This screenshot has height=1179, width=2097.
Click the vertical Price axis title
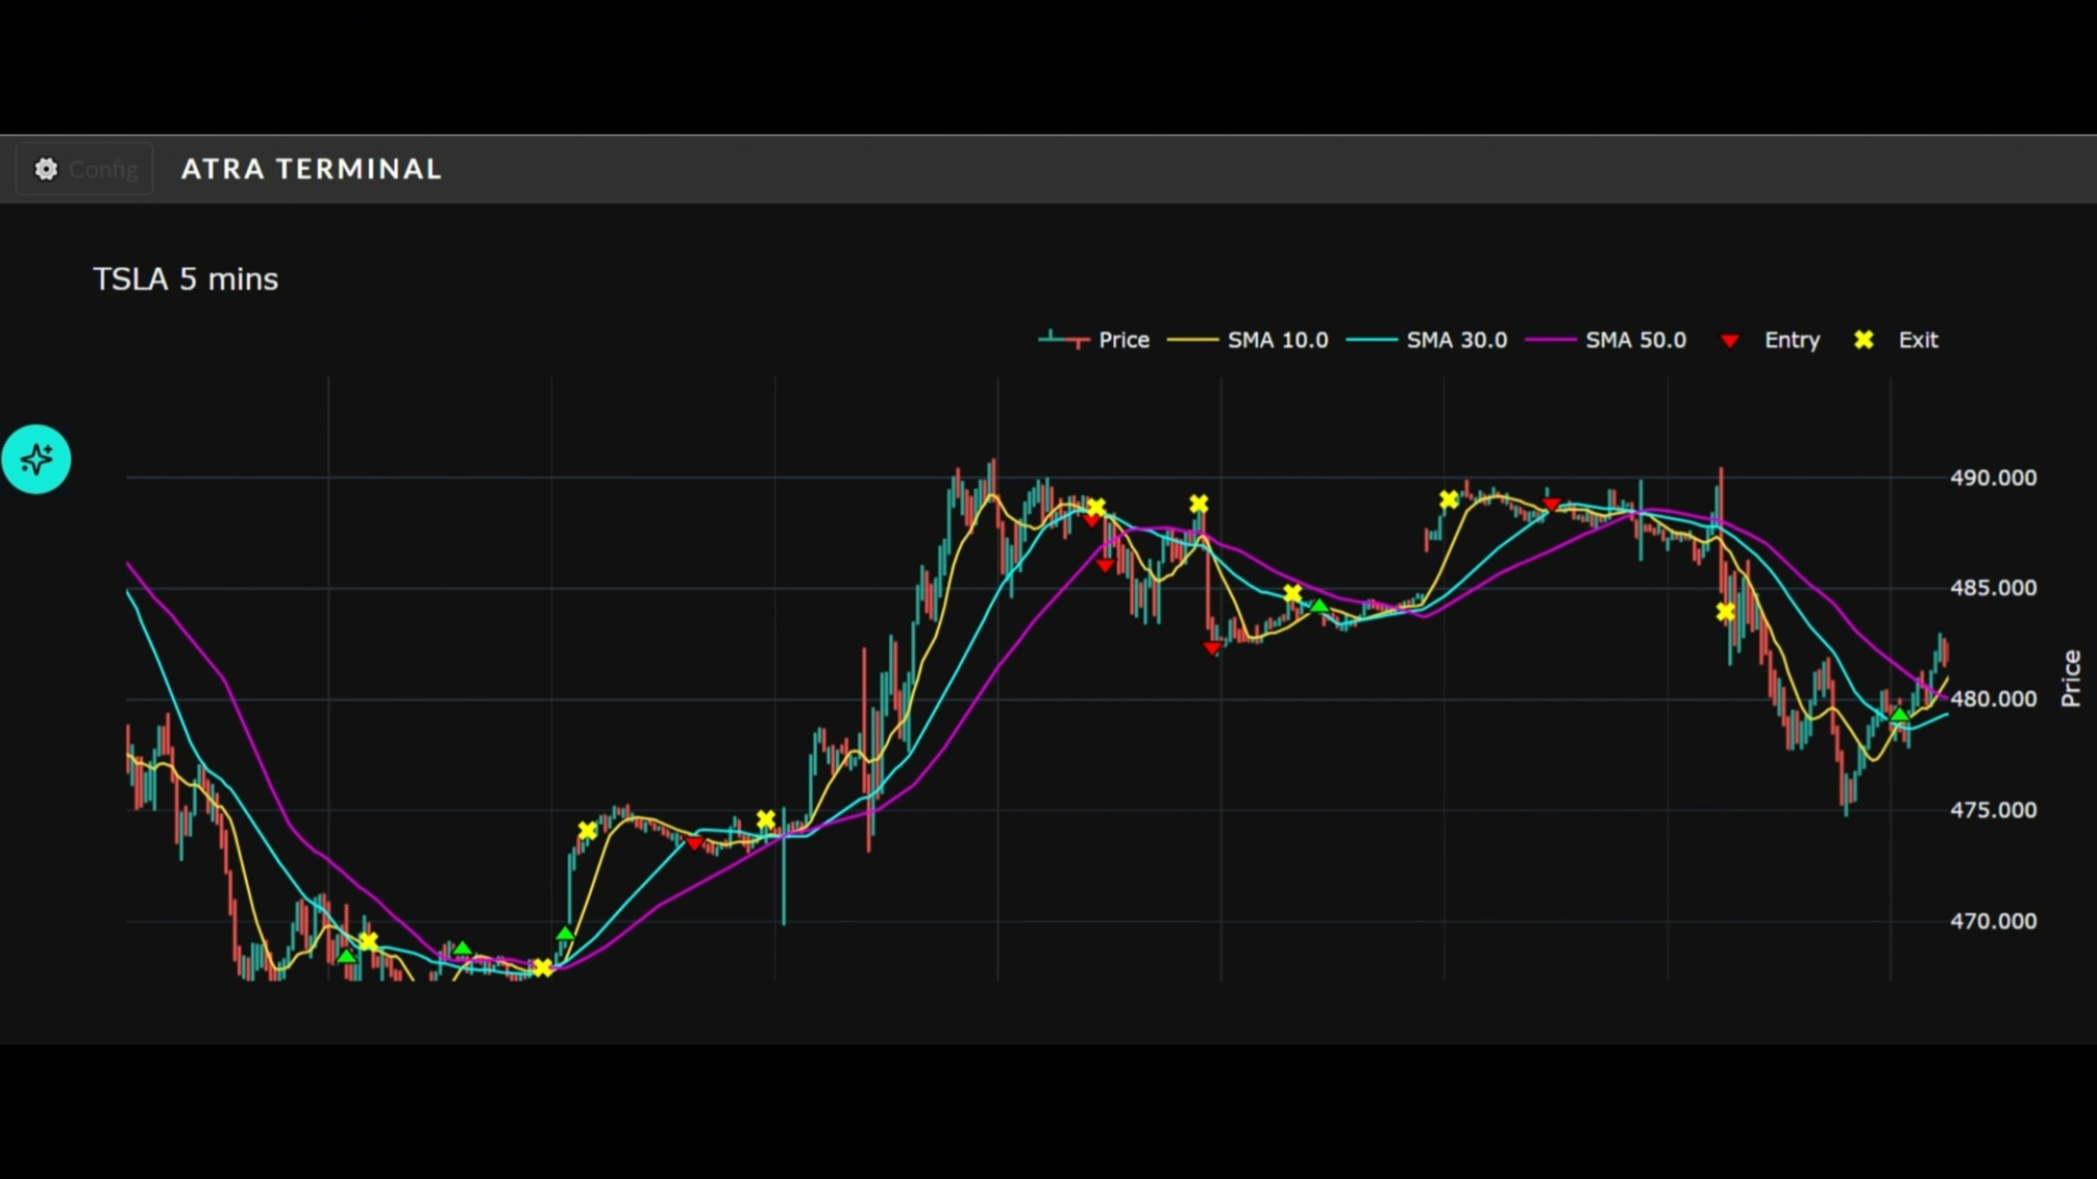[x=2070, y=678]
